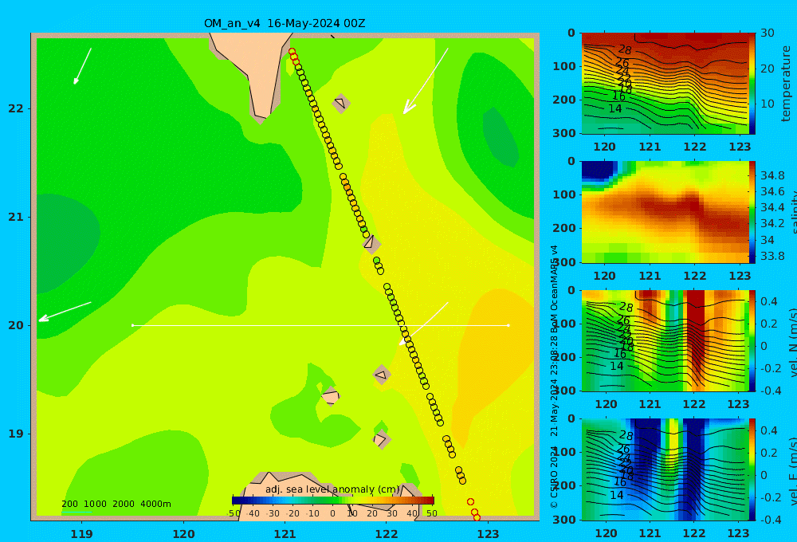Click the right endpoint of the white transect line

[508, 325]
